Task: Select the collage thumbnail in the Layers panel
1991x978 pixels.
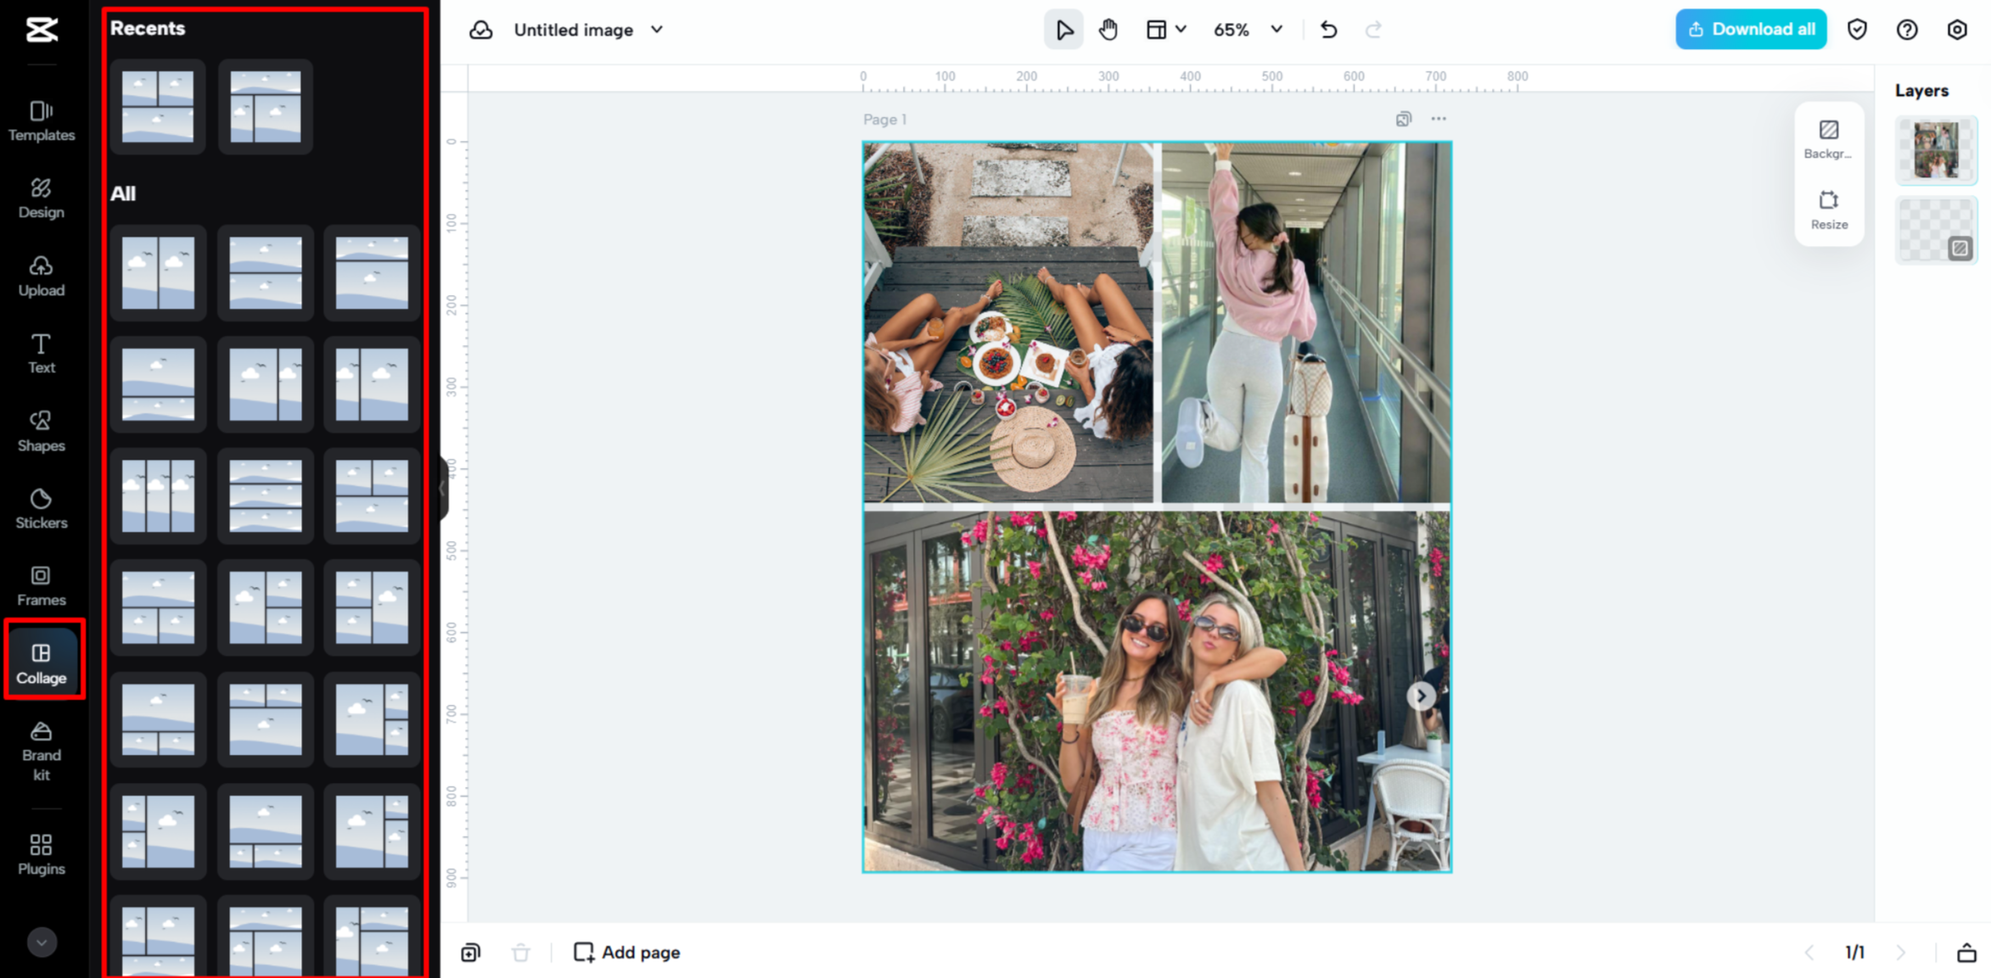Action: click(1936, 150)
